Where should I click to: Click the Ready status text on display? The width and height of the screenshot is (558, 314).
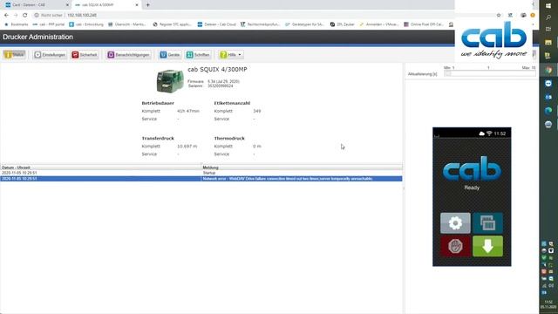pos(472,188)
